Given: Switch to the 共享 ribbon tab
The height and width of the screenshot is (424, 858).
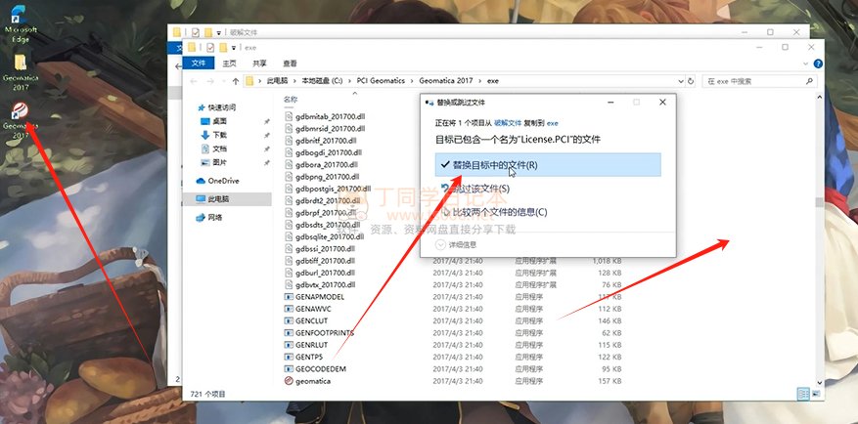Looking at the screenshot, I should (x=259, y=63).
